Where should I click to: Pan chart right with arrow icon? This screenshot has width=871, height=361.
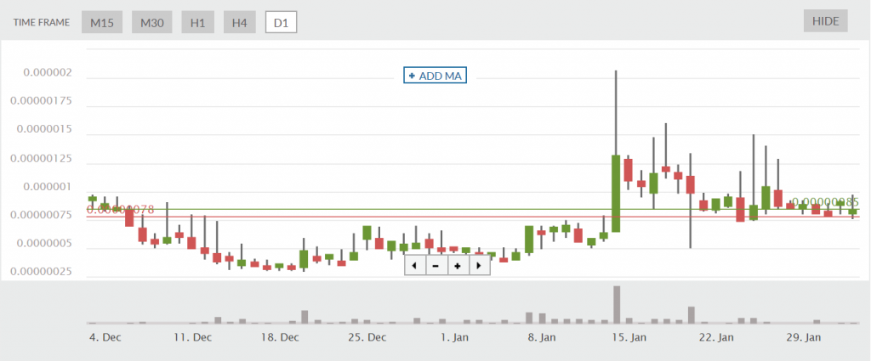(480, 266)
